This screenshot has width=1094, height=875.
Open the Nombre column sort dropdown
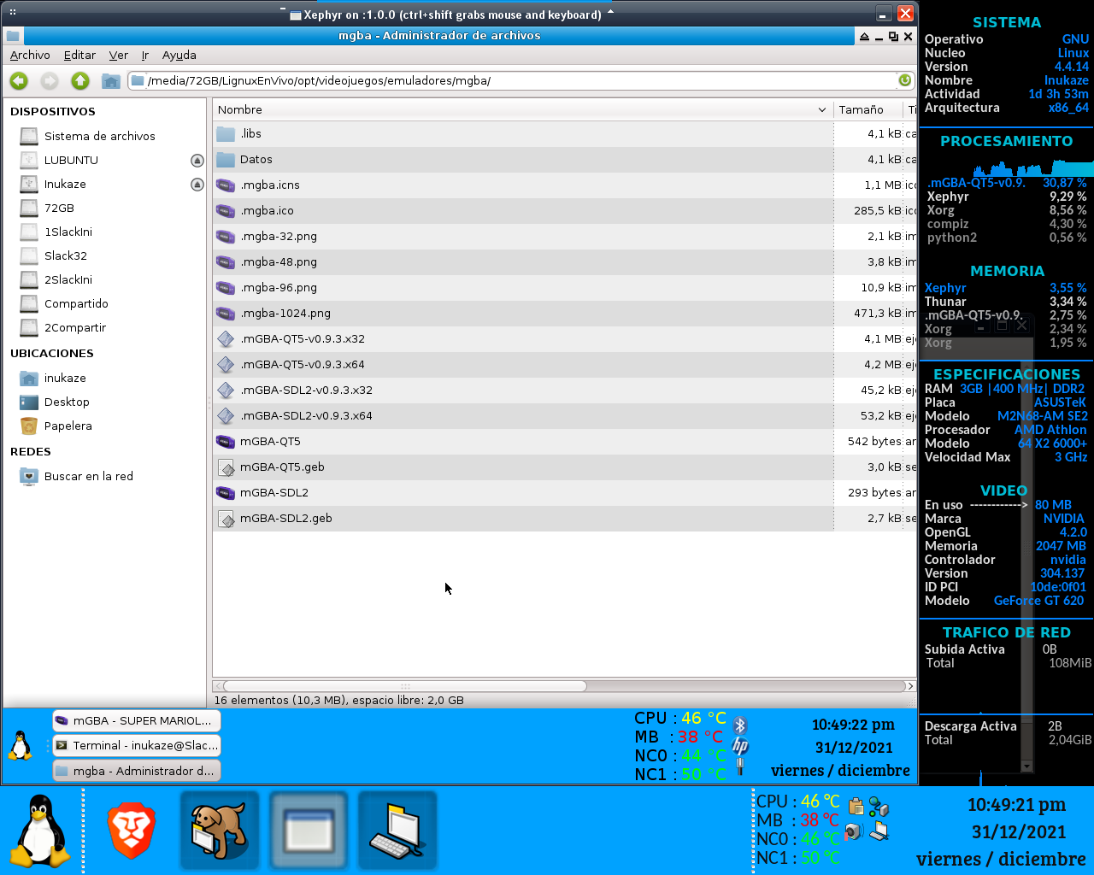tap(822, 109)
